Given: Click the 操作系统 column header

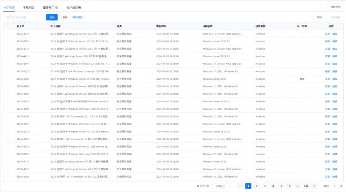Looking at the screenshot, I should coord(260,26).
